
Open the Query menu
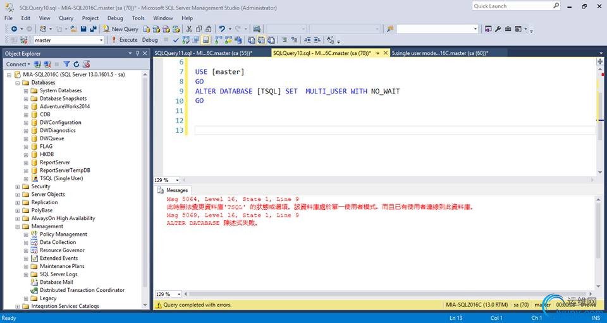click(66, 18)
